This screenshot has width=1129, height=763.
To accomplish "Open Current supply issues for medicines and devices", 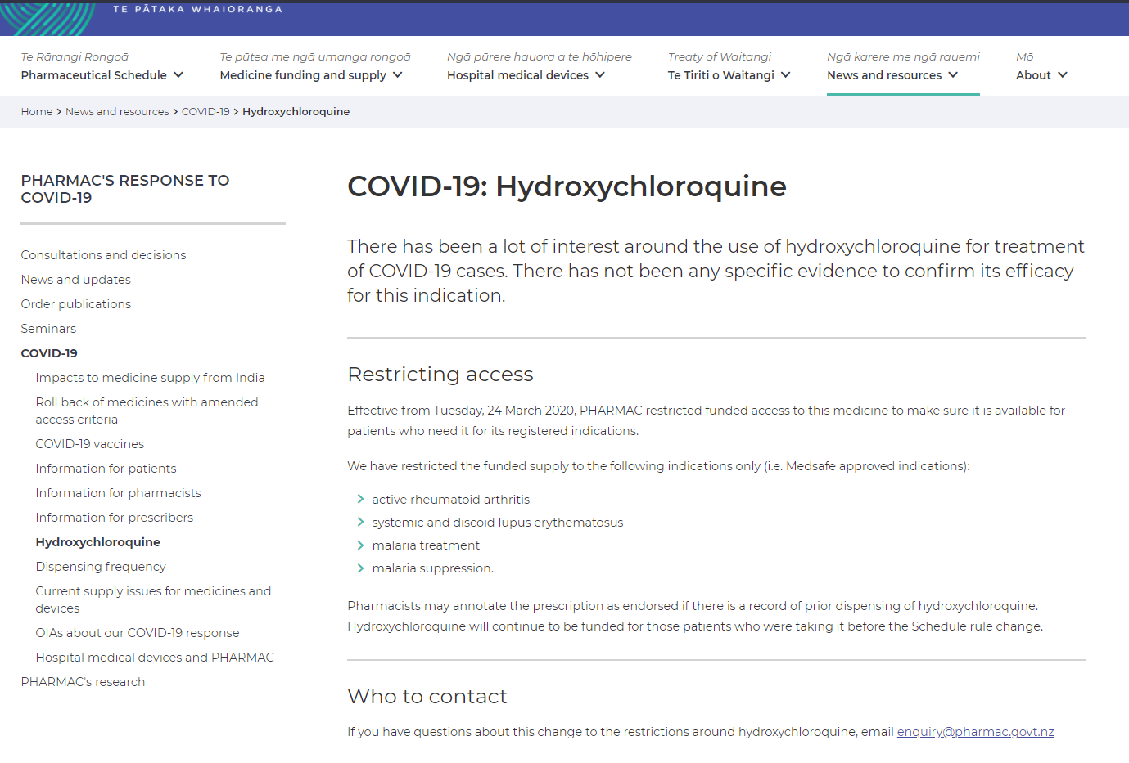I will 153,599.
